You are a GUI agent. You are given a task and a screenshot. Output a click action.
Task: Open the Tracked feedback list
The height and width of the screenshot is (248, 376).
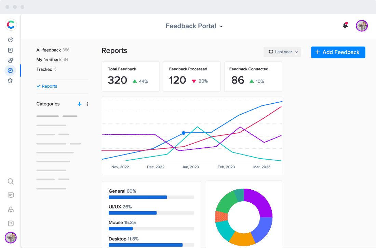44,69
